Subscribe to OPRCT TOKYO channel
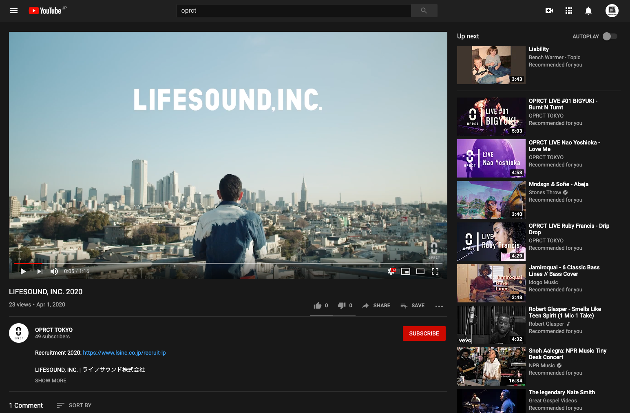 pyautogui.click(x=424, y=333)
